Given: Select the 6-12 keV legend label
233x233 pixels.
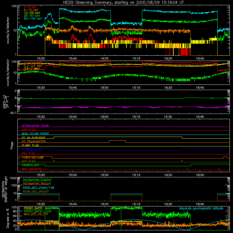Looking at the screenshot, I should click(31, 10).
